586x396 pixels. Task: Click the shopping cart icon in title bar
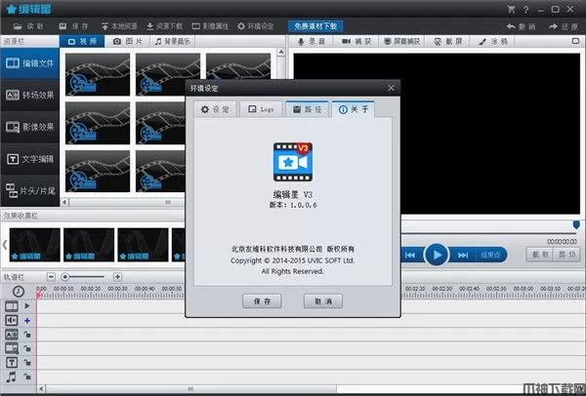(x=512, y=9)
